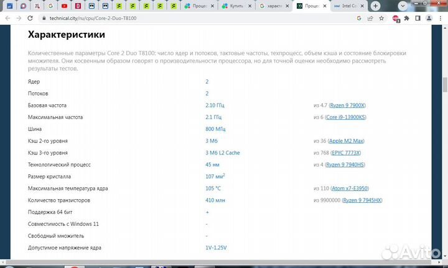Close the active technical.city tab
The width and height of the screenshot is (448, 268).
click(325, 6)
